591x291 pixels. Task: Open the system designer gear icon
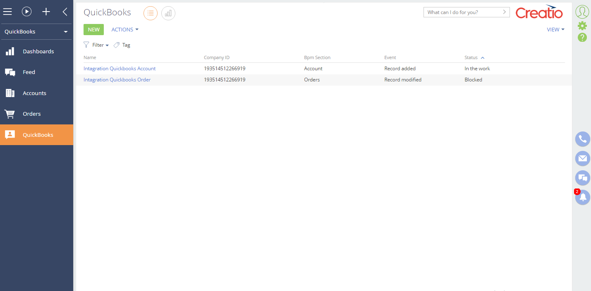coord(582,25)
